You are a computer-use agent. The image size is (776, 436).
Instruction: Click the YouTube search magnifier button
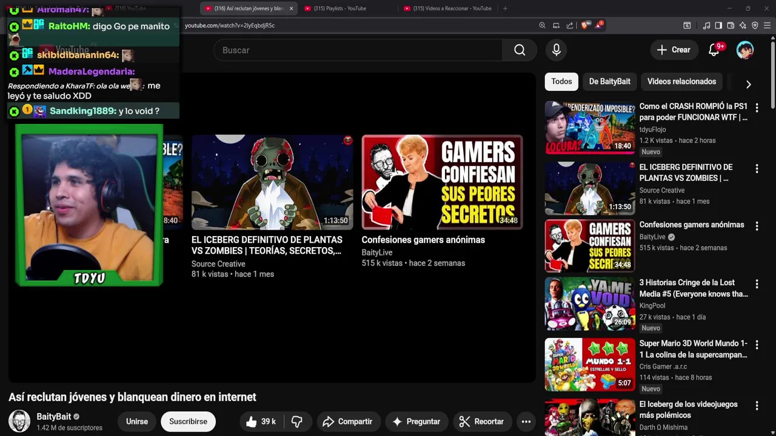[520, 50]
